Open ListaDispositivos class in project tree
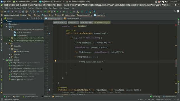The width and height of the screenshot is (180, 101). click(x=24, y=33)
